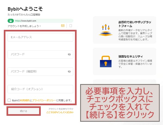163x125 pixels.
Task: Click the 直感的で使いやすいプラットフォーム heading
Action: pyautogui.click(x=135, y=24)
